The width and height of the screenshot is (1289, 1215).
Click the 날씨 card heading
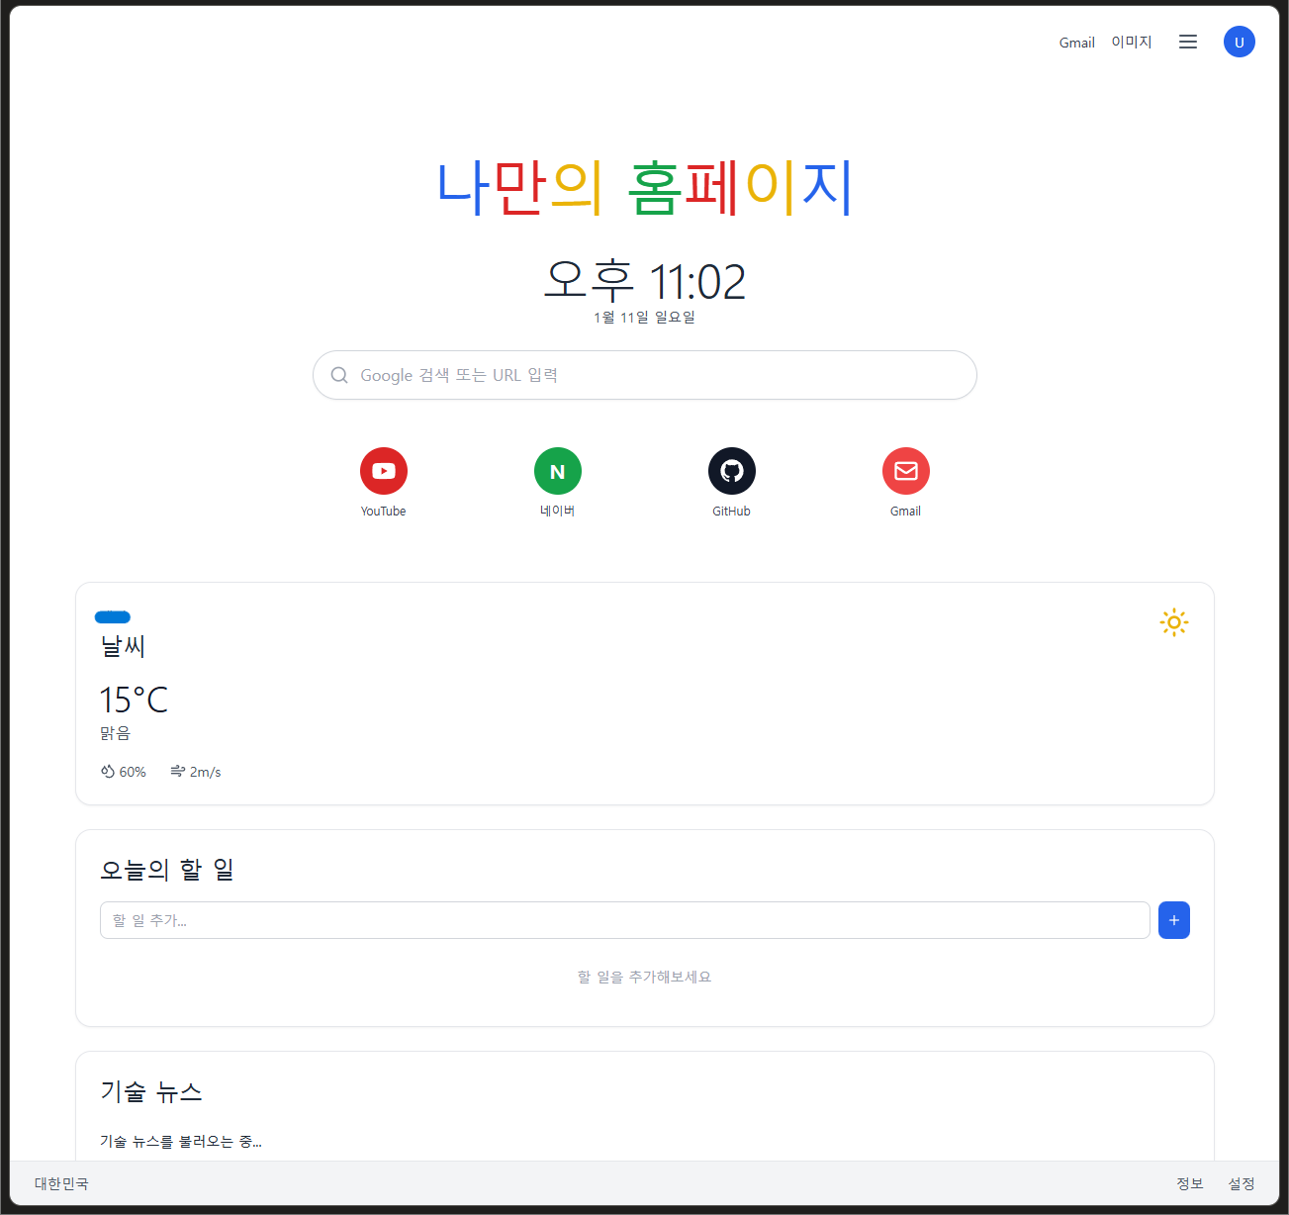[123, 646]
